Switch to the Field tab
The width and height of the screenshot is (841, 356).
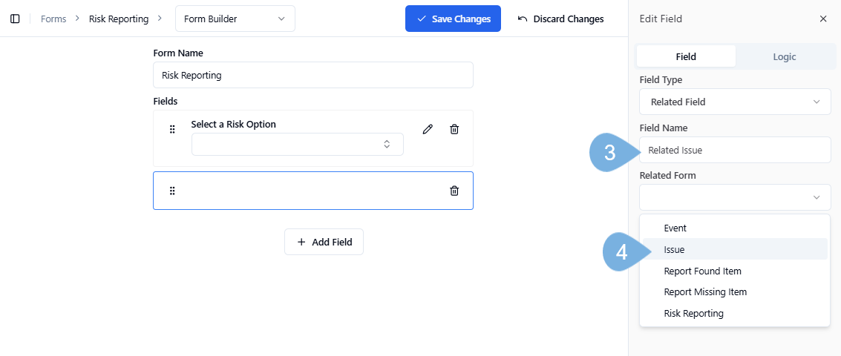[686, 56]
